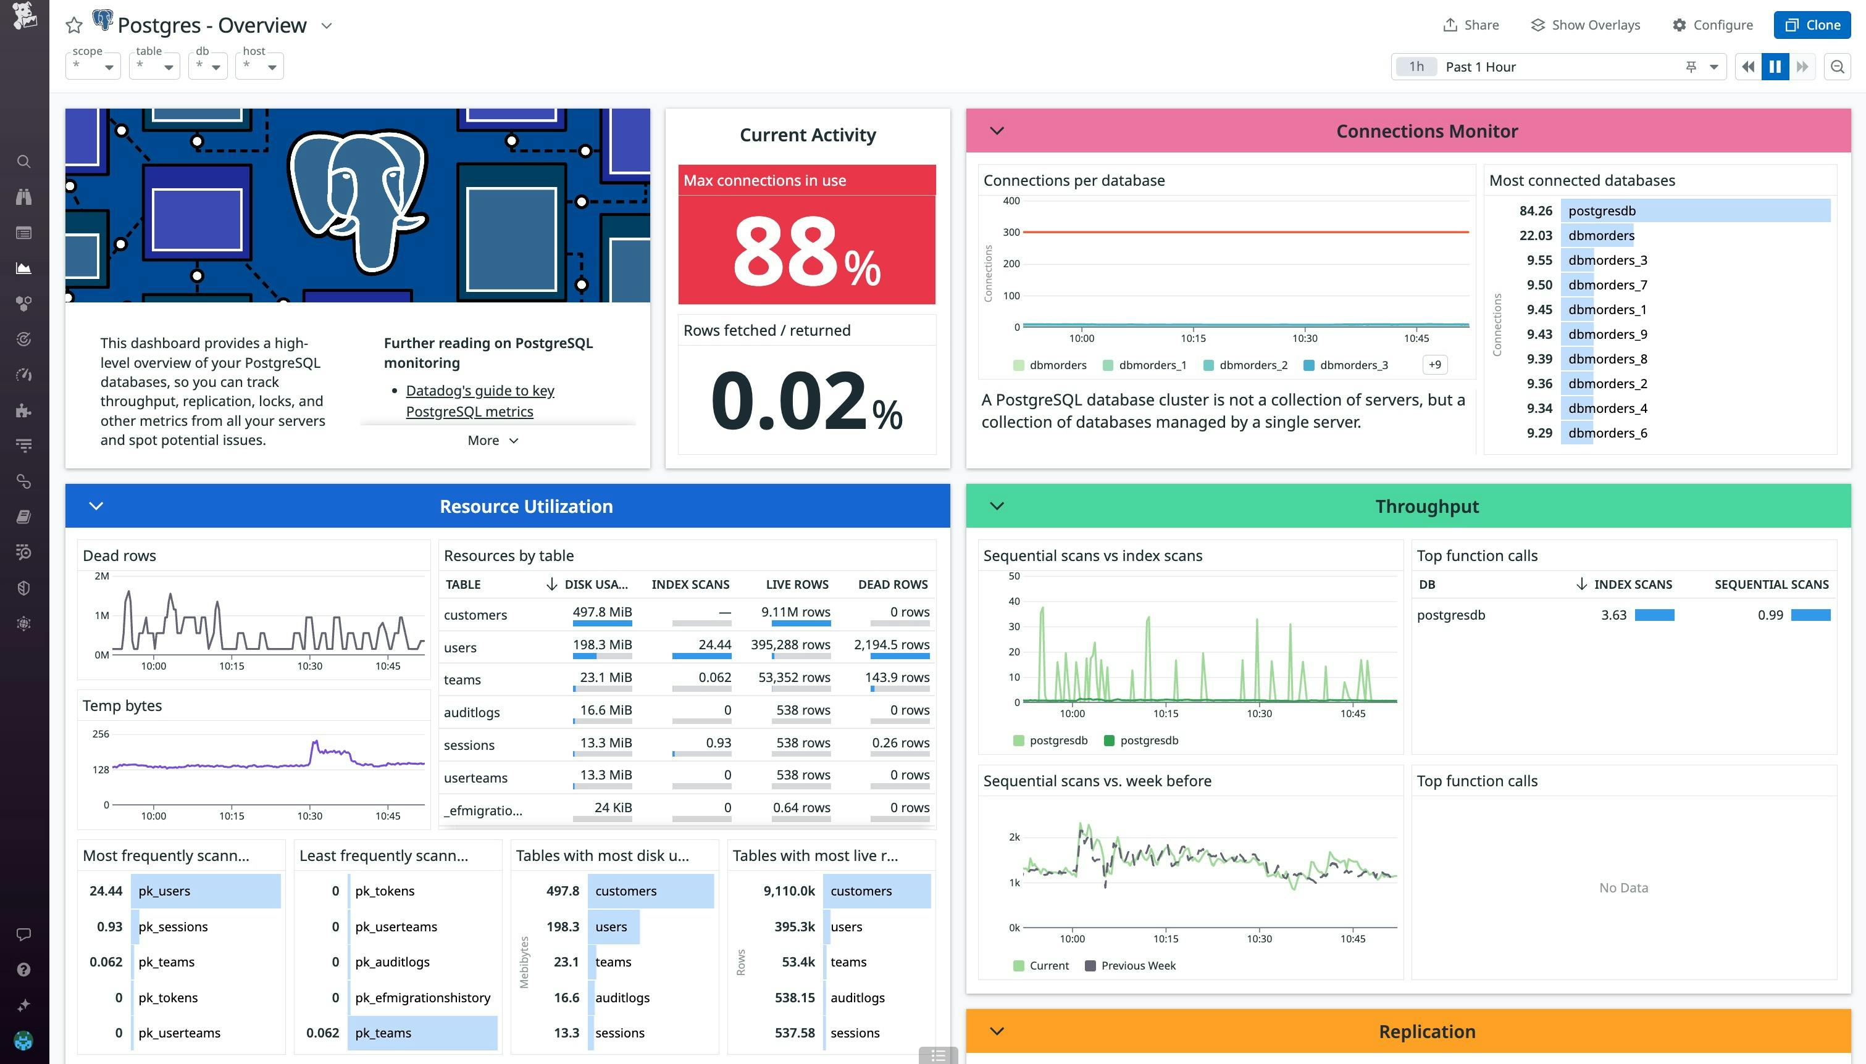Click the pin icon in the time range selector

[1691, 67]
